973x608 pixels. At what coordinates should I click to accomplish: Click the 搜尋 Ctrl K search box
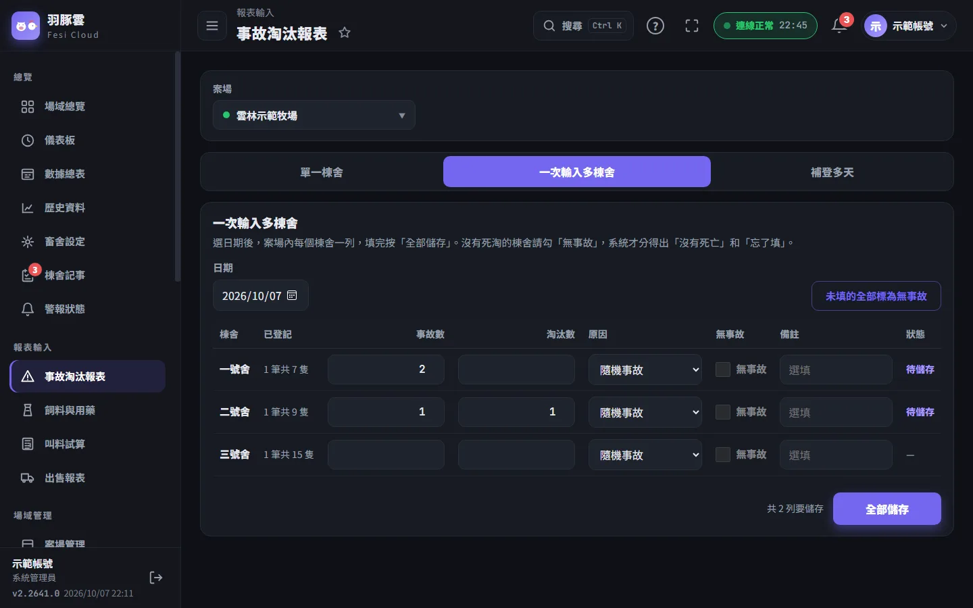coord(583,26)
